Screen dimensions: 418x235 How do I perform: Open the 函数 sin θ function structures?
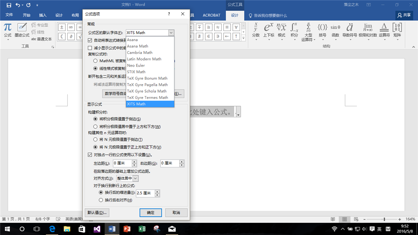(x=336, y=31)
